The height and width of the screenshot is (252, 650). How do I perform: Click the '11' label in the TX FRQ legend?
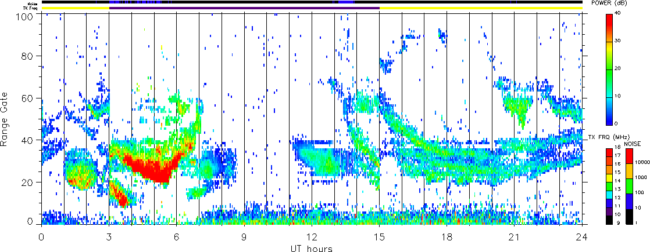tap(617, 206)
